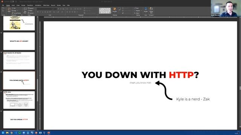This screenshot has height=135, width=241.
Task: Click Find in the Editing group
Action: click(x=137, y=8)
